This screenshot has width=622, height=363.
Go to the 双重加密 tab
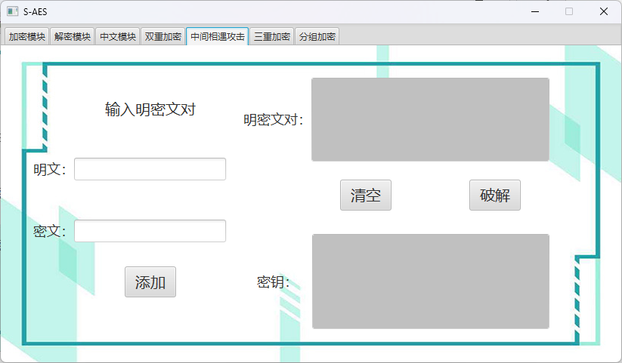pos(163,36)
